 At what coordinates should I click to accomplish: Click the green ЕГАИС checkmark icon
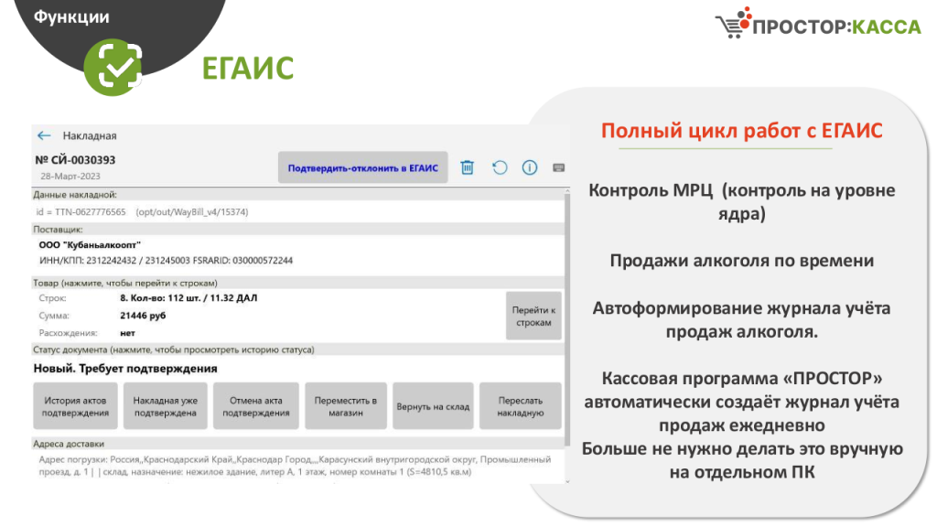[113, 68]
